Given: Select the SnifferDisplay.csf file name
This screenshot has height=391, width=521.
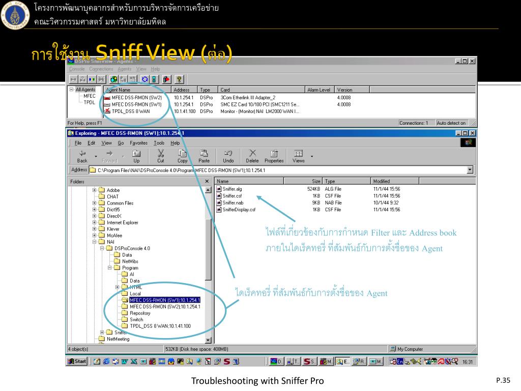Looking at the screenshot, I should 239,209.
